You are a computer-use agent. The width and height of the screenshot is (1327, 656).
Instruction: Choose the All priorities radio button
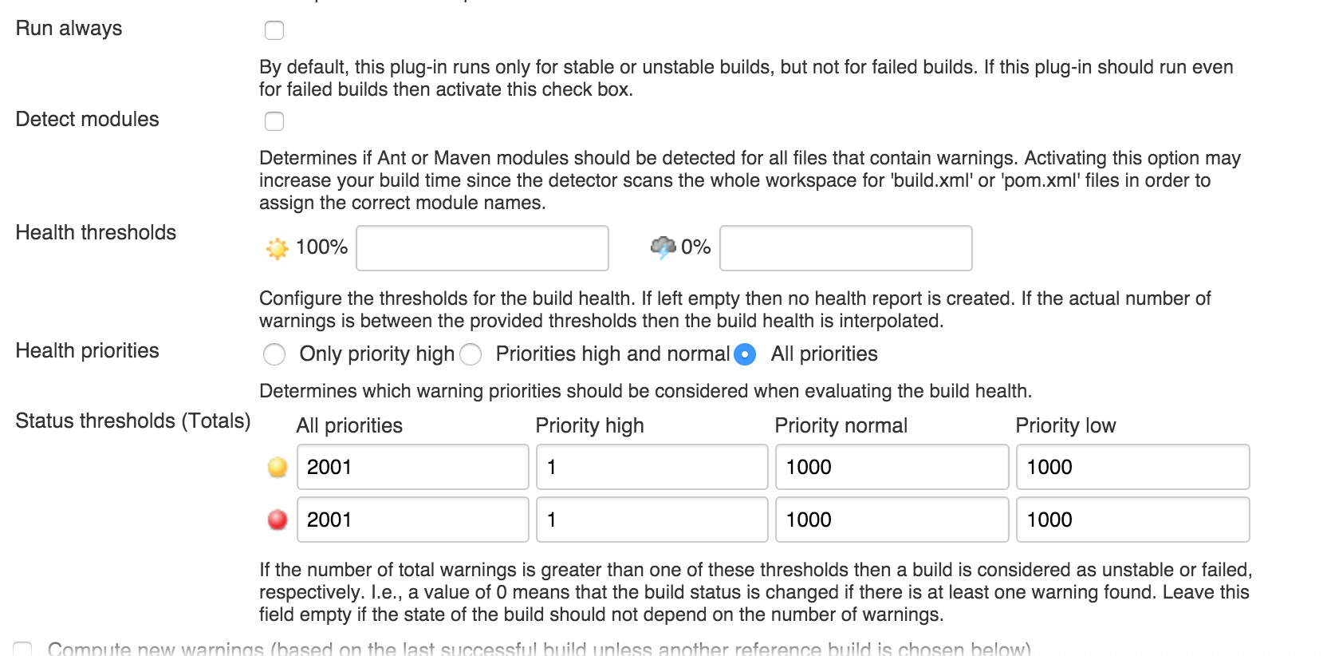(x=745, y=354)
